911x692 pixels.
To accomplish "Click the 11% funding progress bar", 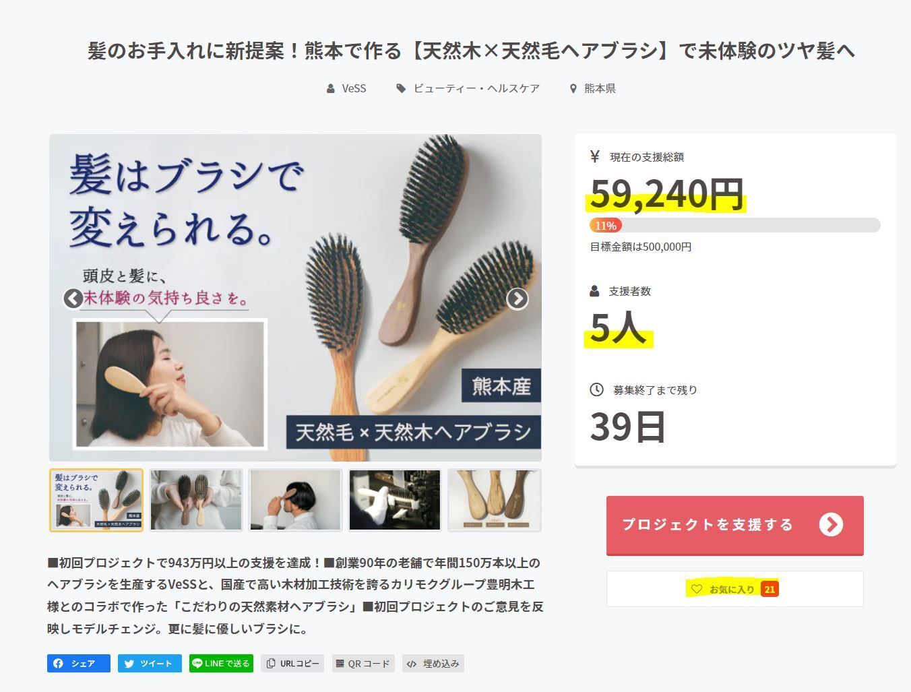I will click(735, 225).
